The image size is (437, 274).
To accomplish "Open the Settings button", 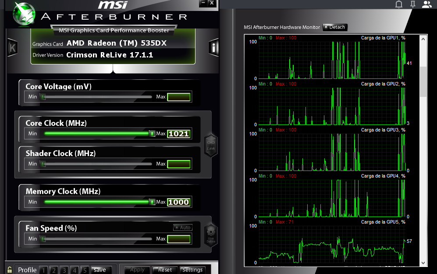I will click(192, 270).
